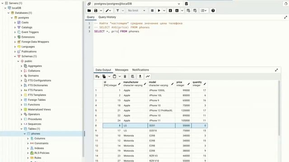Select the Foreign Data Wrappers tree item
The height and width of the screenshot is (162, 289).
pos(35,42)
